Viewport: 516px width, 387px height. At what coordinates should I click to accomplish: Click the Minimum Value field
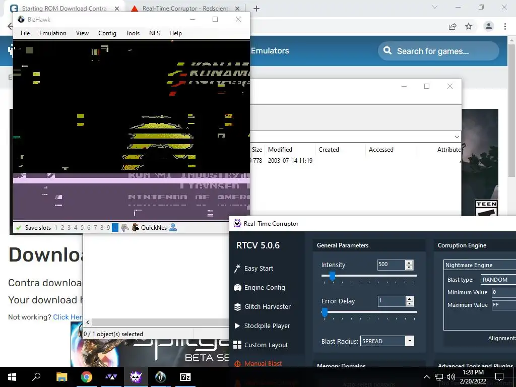504,292
